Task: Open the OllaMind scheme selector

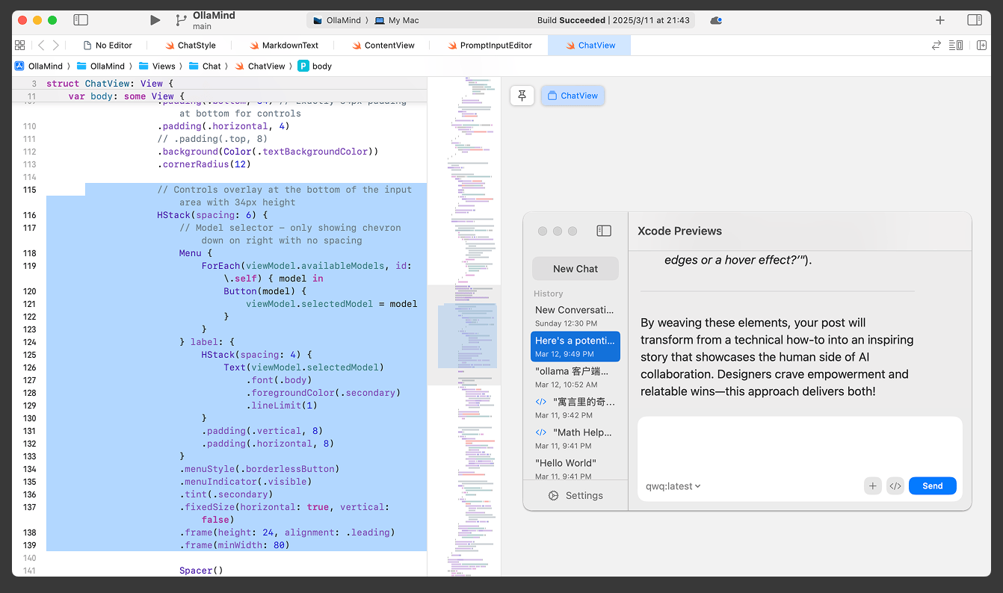Action: [x=338, y=20]
